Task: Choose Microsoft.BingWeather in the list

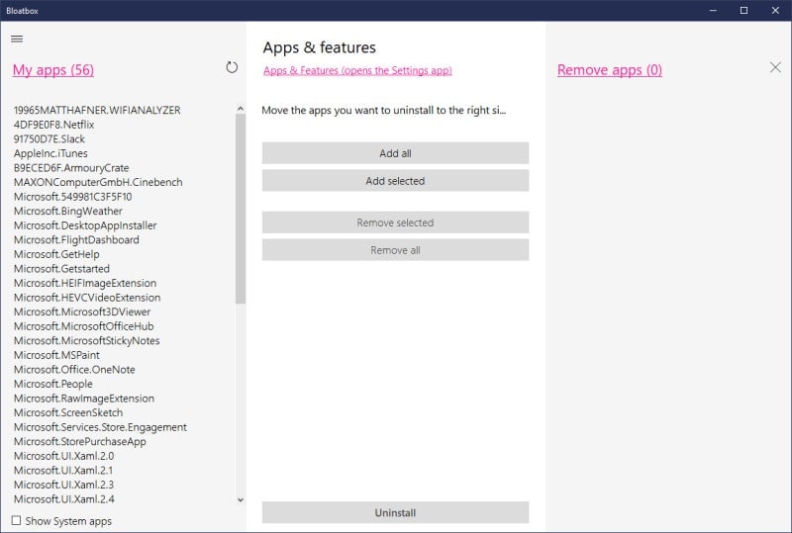Action: 68,211
